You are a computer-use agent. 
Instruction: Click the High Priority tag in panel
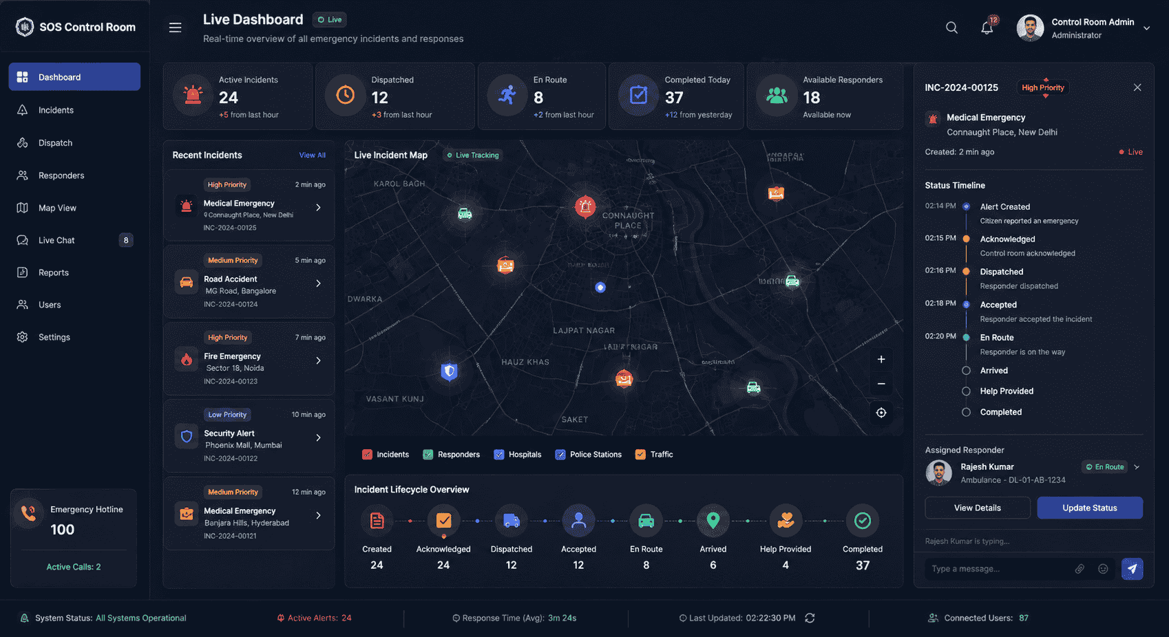tap(1042, 87)
